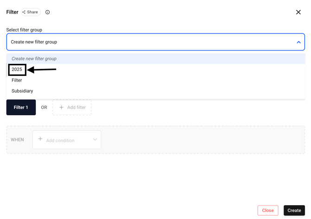Screen dimensions: 311x219
Task: Expand the Add condition chevron arrow
Action: 95,140
